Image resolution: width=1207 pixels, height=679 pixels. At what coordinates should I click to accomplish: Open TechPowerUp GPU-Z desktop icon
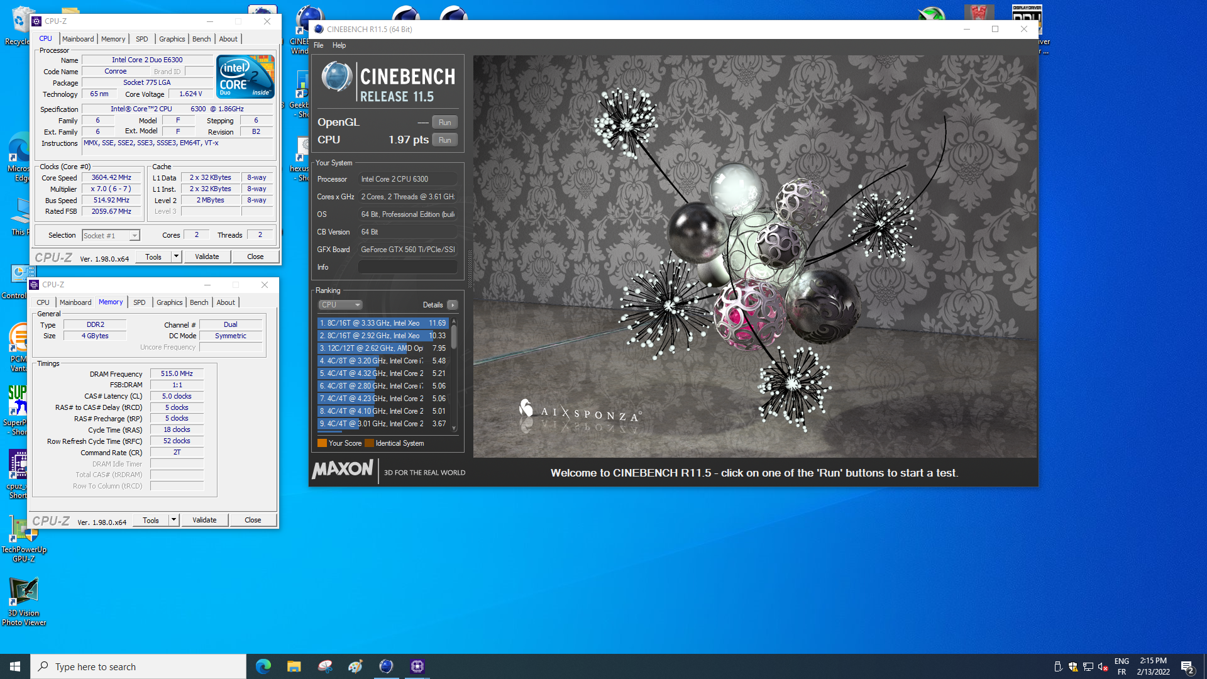pyautogui.click(x=24, y=539)
